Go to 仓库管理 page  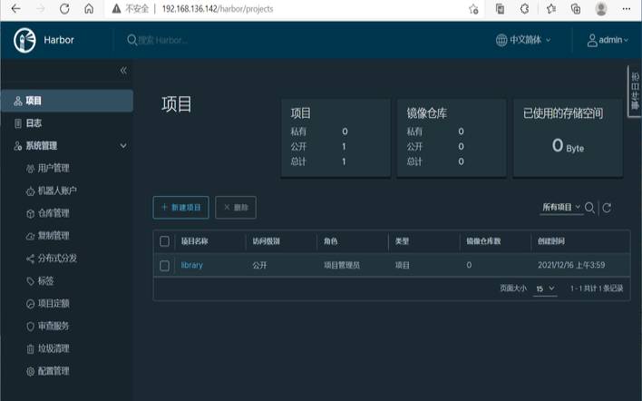(x=53, y=213)
